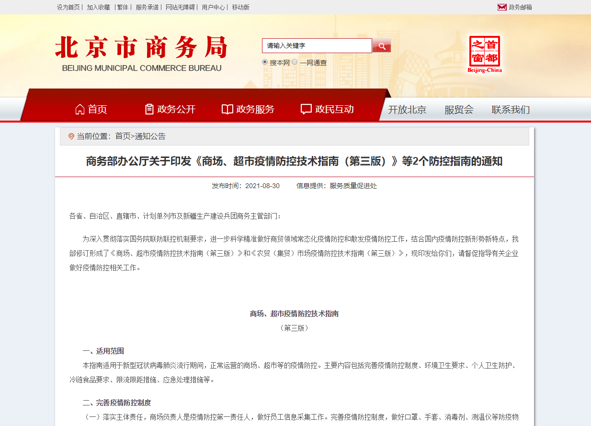Click the 政民互动 speech bubble icon
The height and width of the screenshot is (426, 591).
click(306, 109)
